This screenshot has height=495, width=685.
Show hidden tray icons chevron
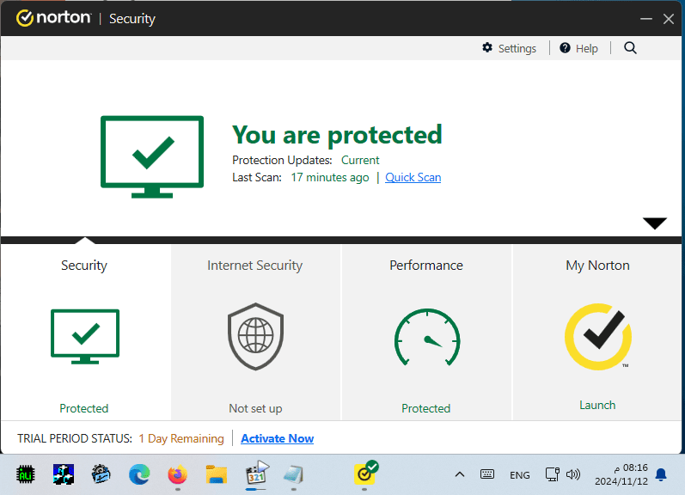coord(460,474)
